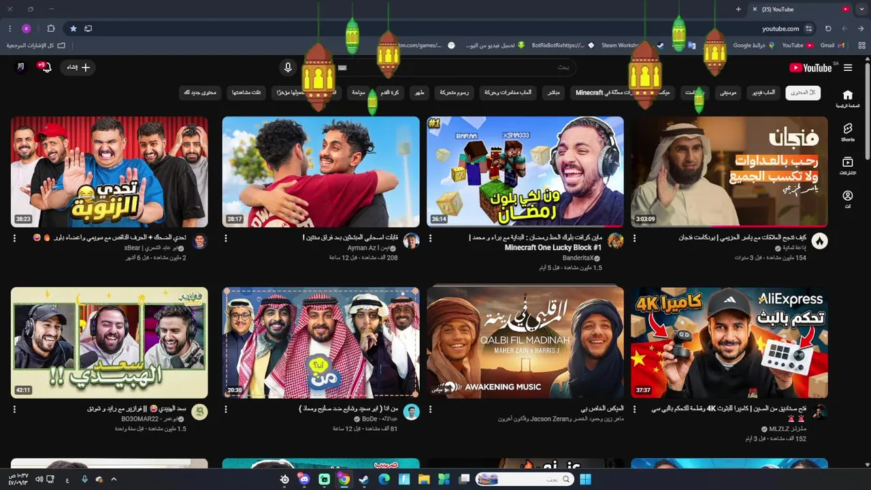This screenshot has width=871, height=490.
Task: Open the Minecraft lucky block thumbnail
Action: tap(525, 171)
